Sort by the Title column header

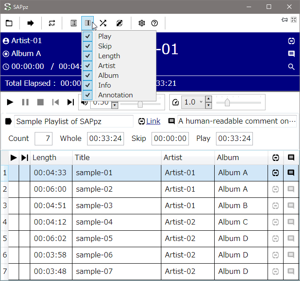[x=117, y=158]
